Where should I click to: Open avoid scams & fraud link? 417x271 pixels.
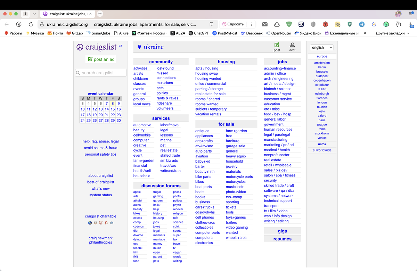[x=101, y=148]
